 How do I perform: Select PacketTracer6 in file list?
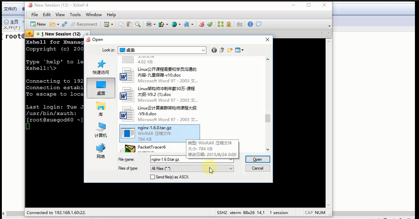coord(160,148)
